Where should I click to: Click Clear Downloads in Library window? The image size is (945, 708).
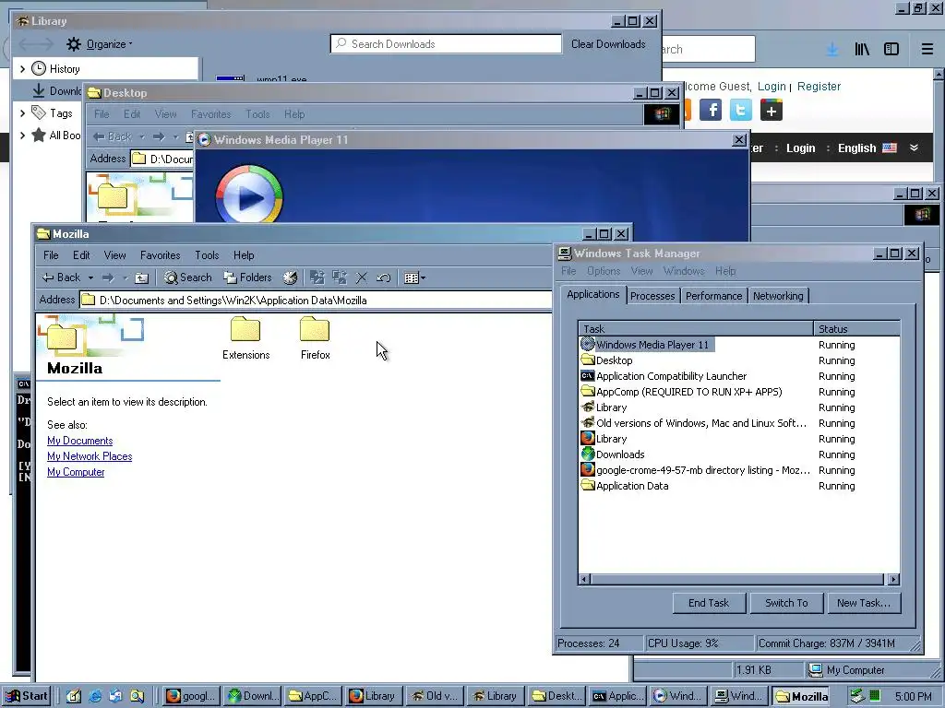coord(608,44)
